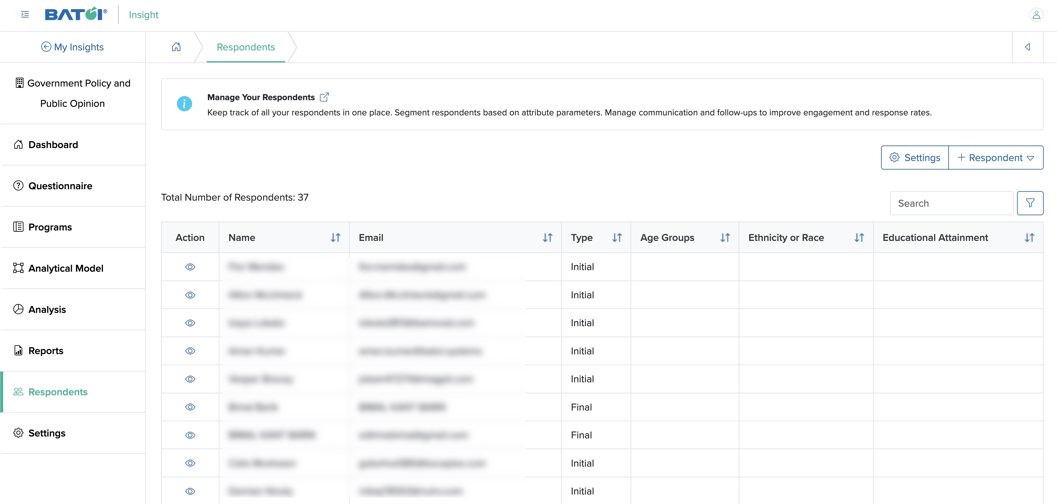Click the Insight product label
This screenshot has height=504, width=1057.
(144, 15)
